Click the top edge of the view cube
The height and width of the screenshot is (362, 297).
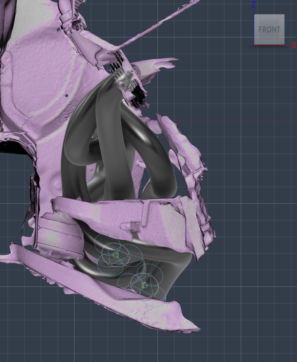tap(269, 15)
